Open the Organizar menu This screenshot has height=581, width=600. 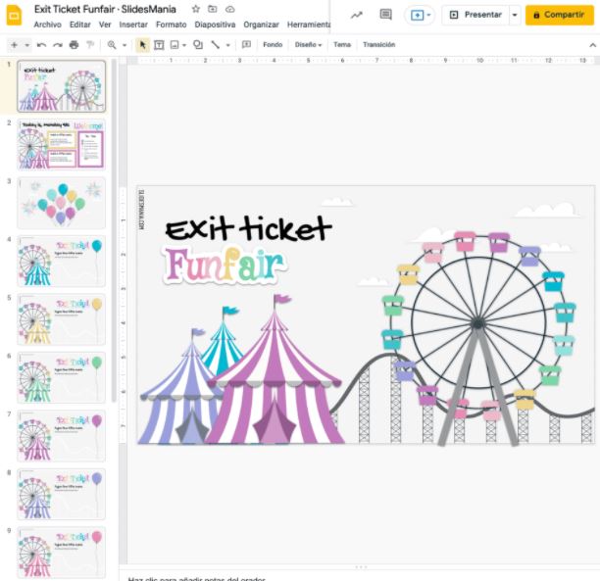(x=261, y=24)
